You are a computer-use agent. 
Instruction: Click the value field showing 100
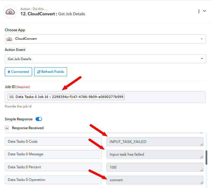(x=155, y=167)
